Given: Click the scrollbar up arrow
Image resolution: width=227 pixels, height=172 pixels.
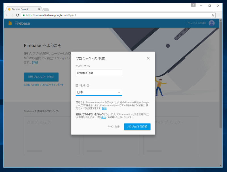Looking at the screenshot, I should (221, 20).
